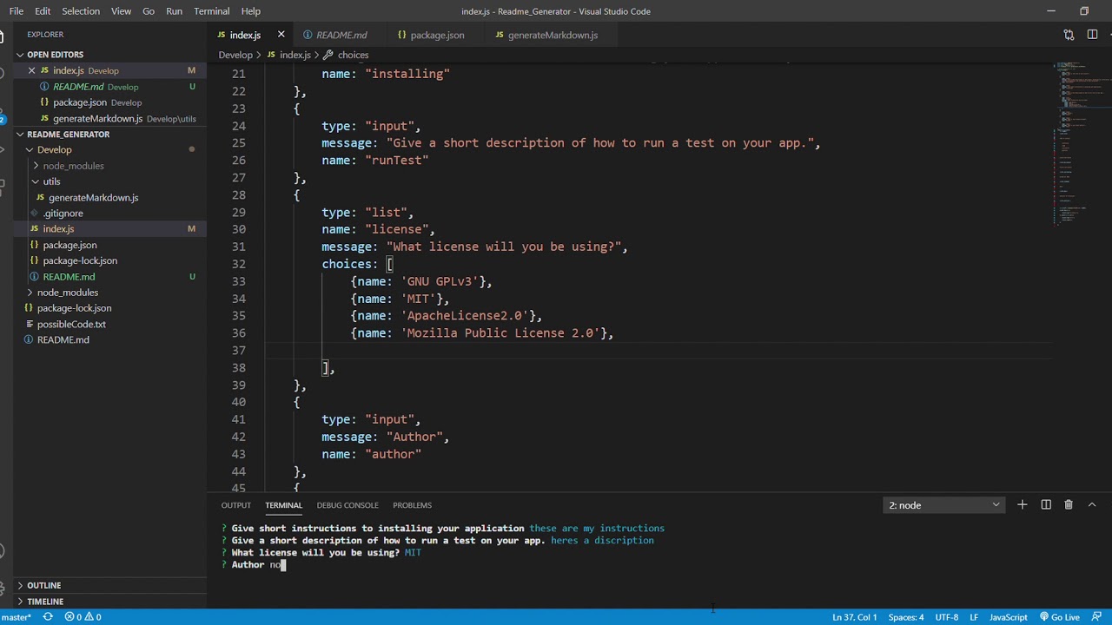Select the Terminal panel tab
The height and width of the screenshot is (625, 1112).
click(283, 505)
